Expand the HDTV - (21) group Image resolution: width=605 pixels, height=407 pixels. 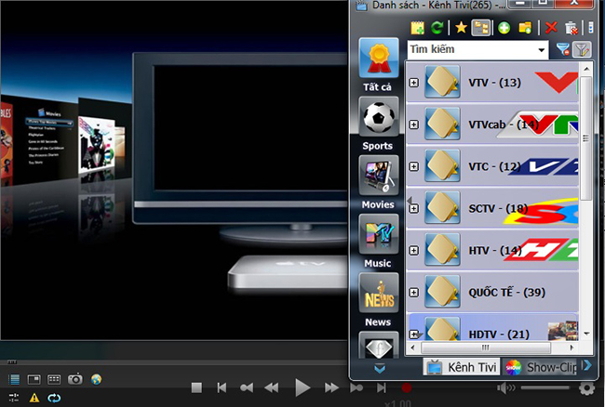pos(413,335)
